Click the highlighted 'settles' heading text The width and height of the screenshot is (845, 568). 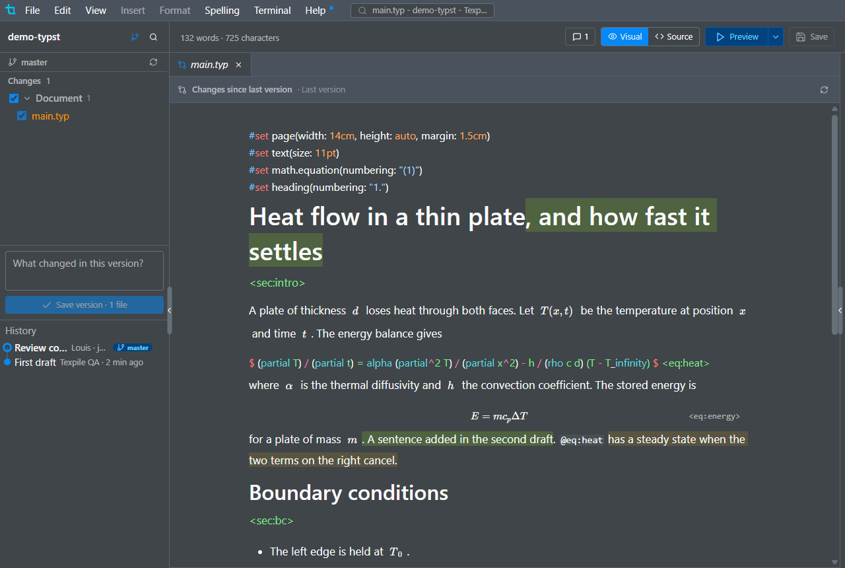pos(286,251)
